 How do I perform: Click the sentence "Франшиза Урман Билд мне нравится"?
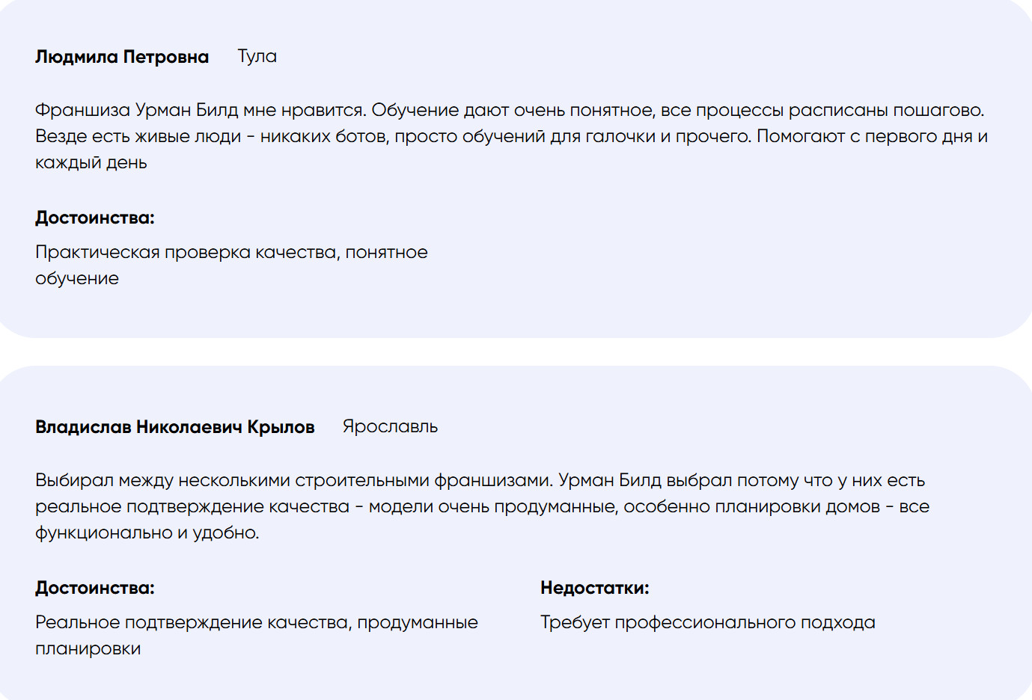pyautogui.click(x=201, y=110)
